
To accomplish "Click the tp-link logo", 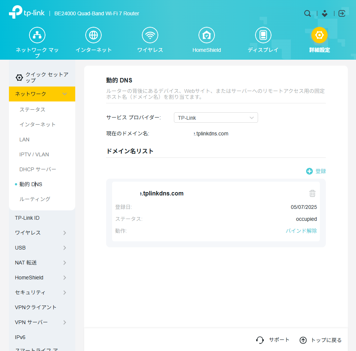I will tap(27, 12).
